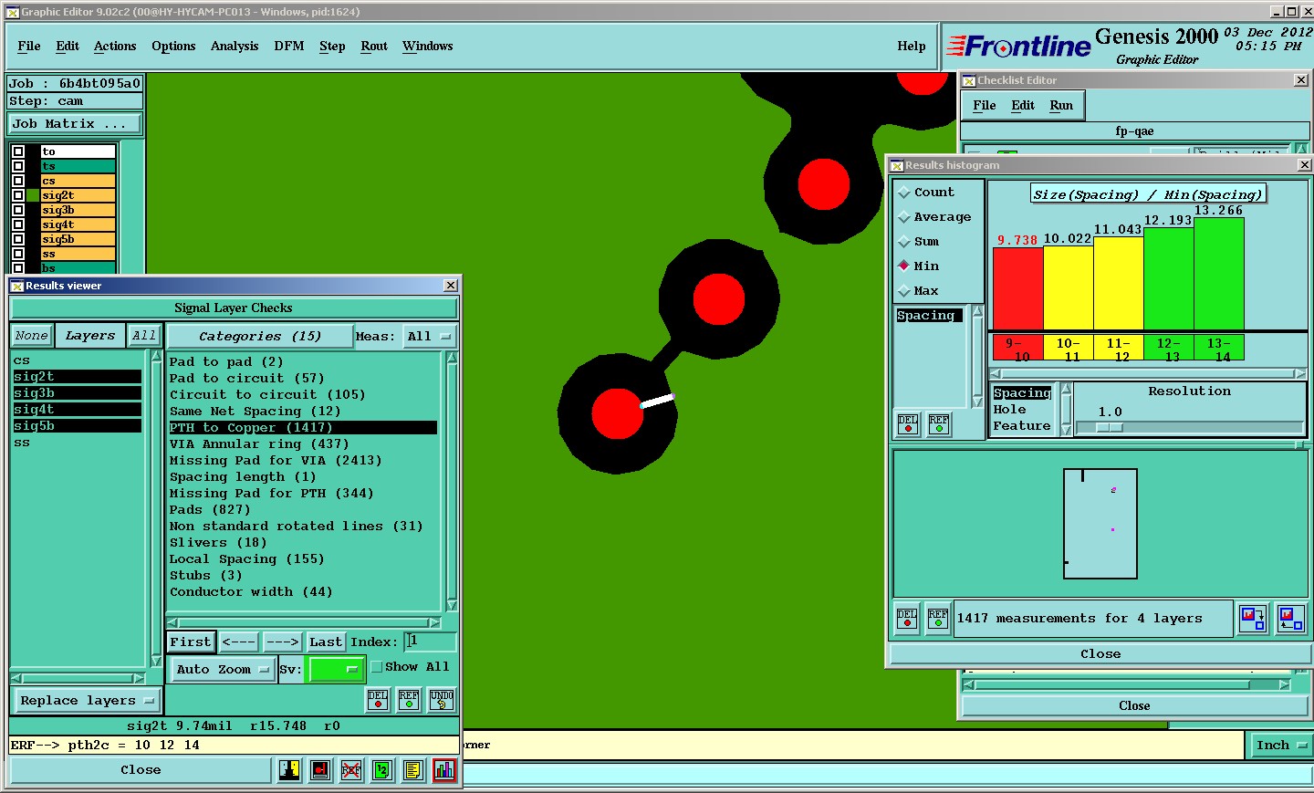Select the PTH to Copper (1417) category
The width and height of the screenshot is (1314, 793).
303,428
